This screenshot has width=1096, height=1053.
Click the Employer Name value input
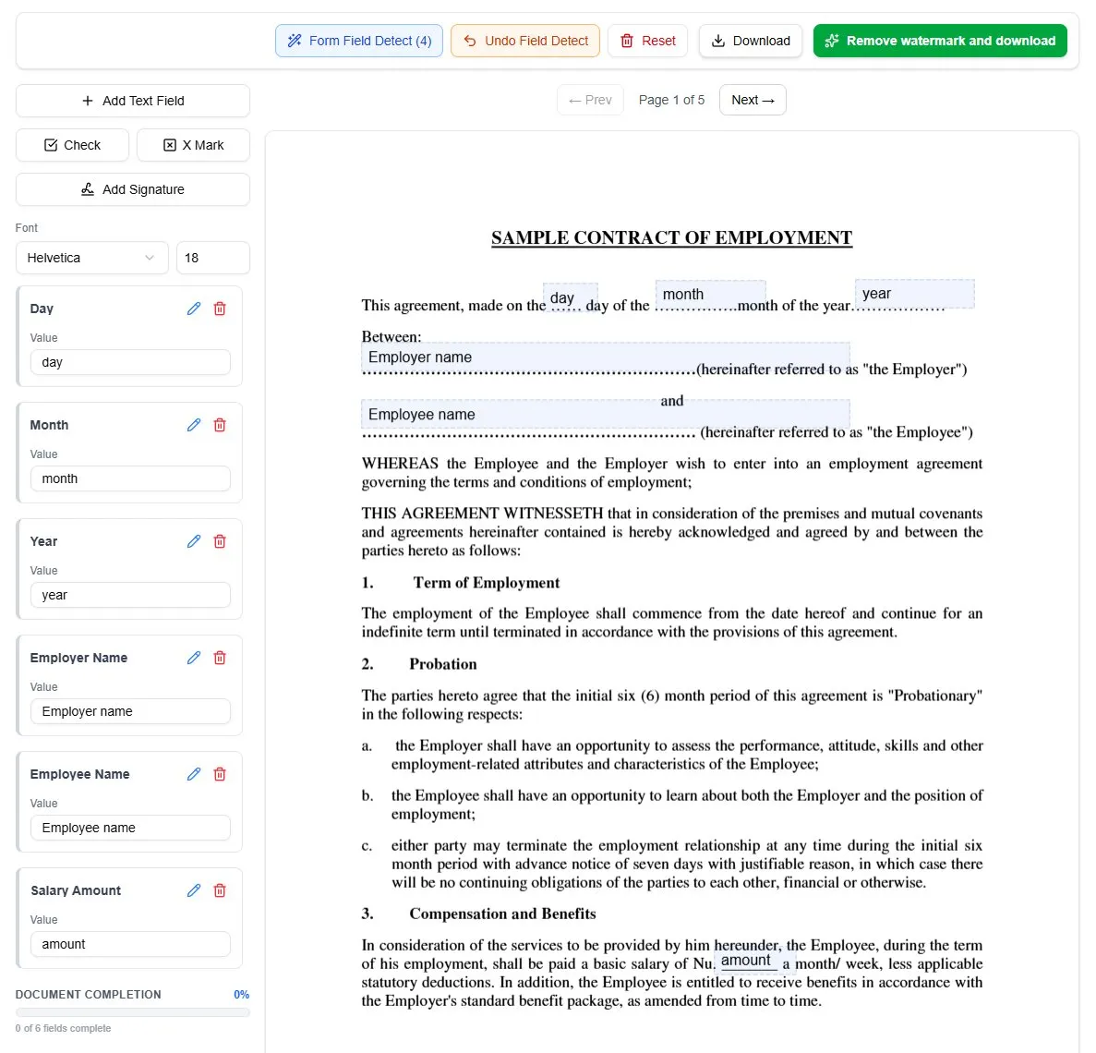[131, 711]
